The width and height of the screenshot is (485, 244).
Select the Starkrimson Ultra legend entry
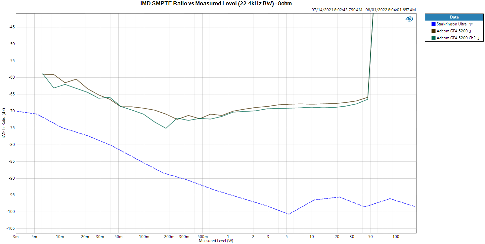(x=452, y=24)
